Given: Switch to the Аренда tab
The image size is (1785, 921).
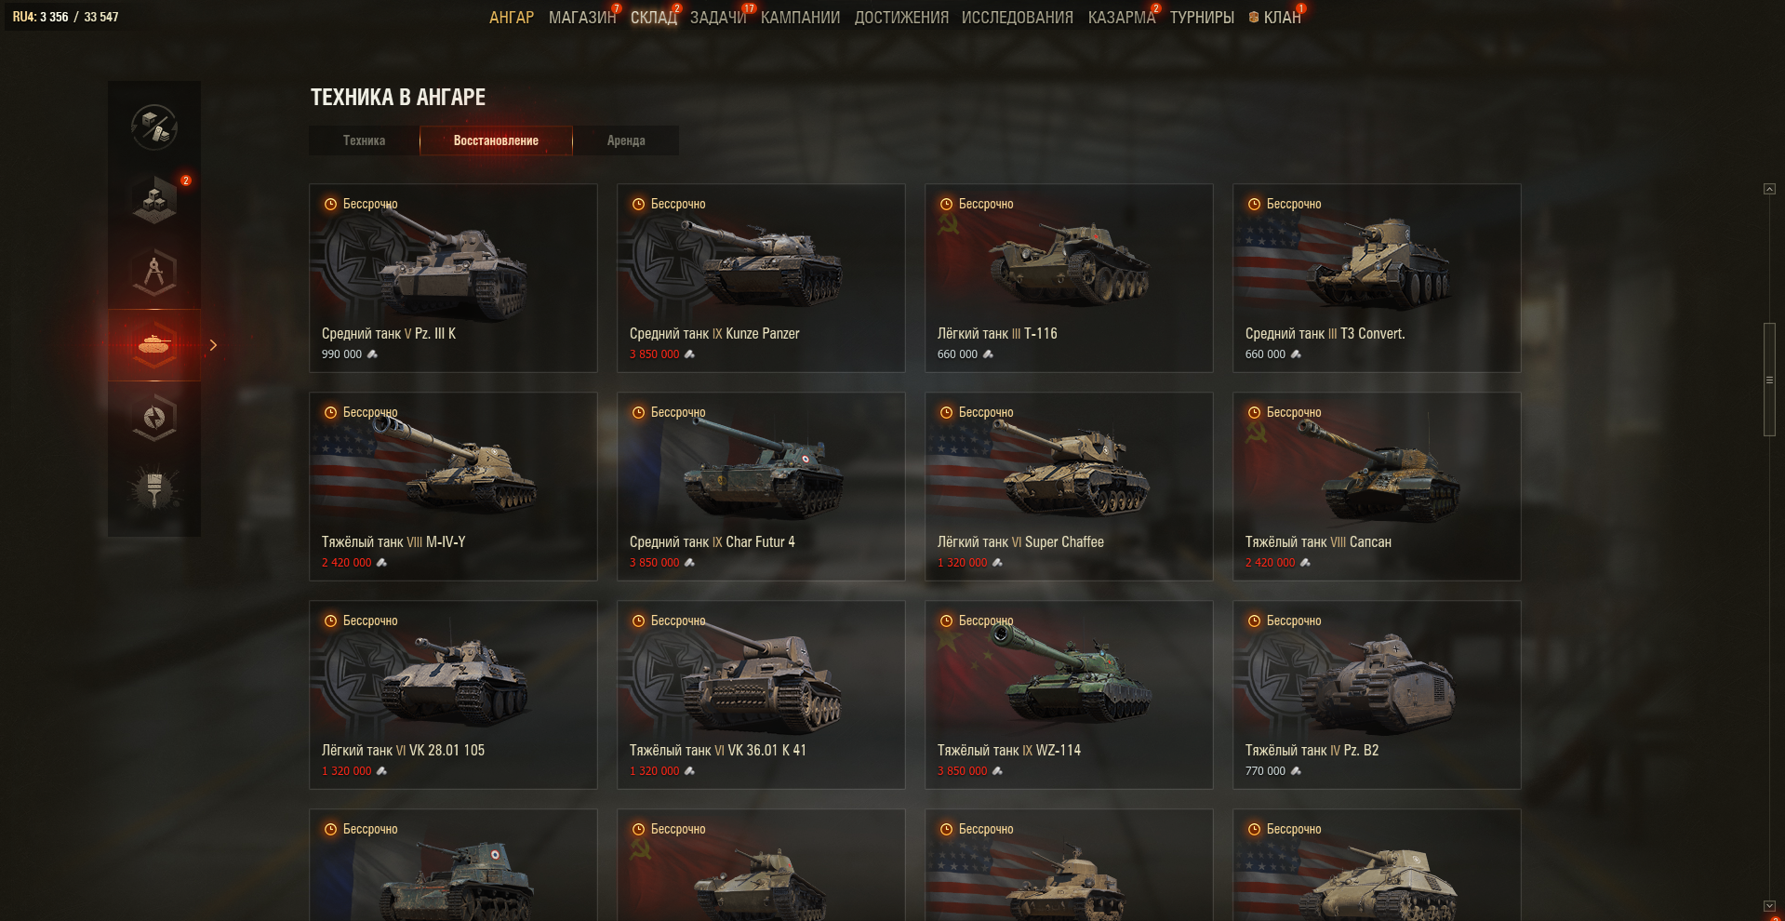Looking at the screenshot, I should pyautogui.click(x=626, y=140).
